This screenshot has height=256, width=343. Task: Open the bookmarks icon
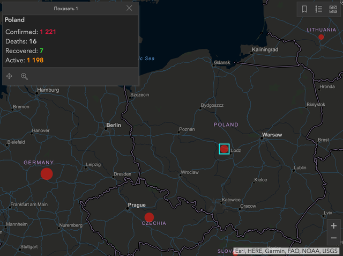(304, 9)
